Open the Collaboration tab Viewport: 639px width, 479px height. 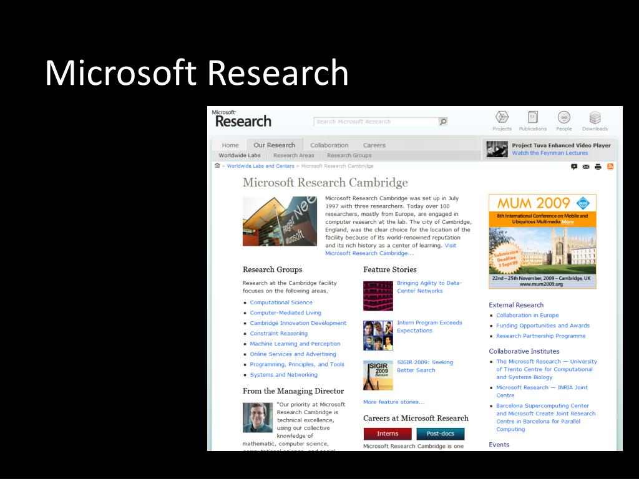pos(329,145)
